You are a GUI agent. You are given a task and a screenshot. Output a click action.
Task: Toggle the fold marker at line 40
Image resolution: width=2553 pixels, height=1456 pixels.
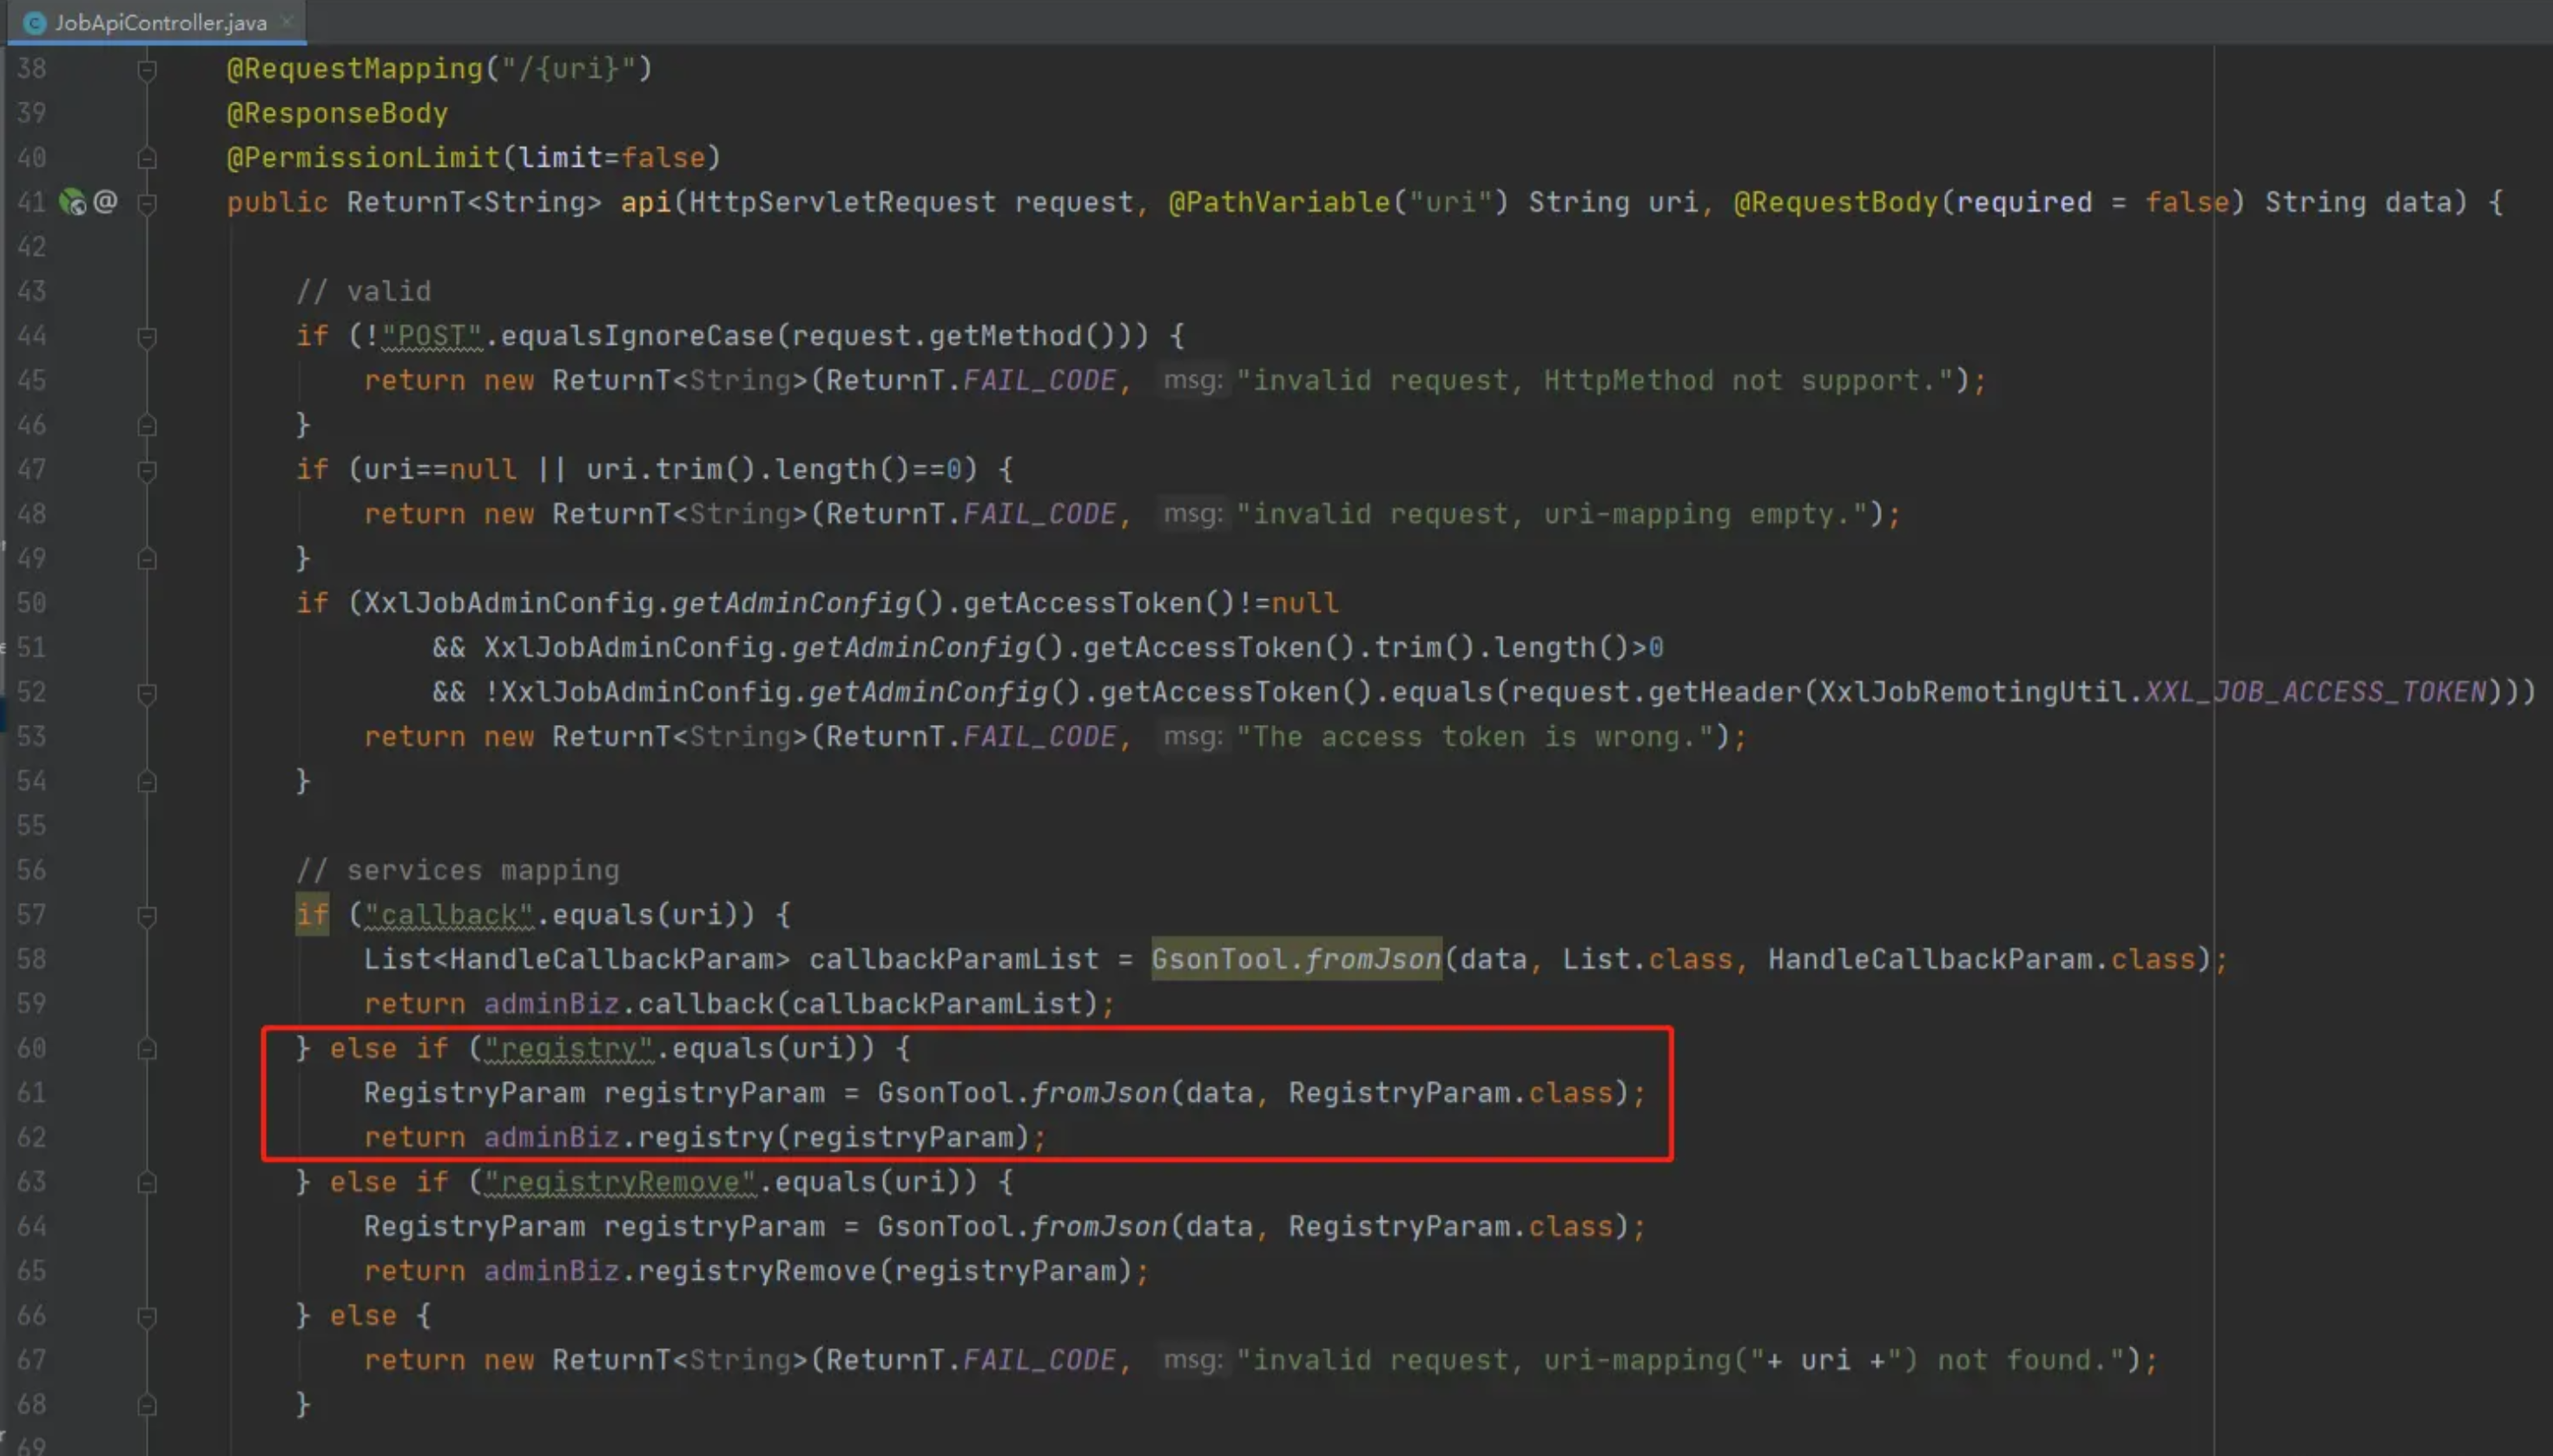(147, 158)
